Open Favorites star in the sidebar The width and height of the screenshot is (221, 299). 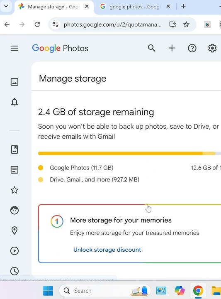15,190
